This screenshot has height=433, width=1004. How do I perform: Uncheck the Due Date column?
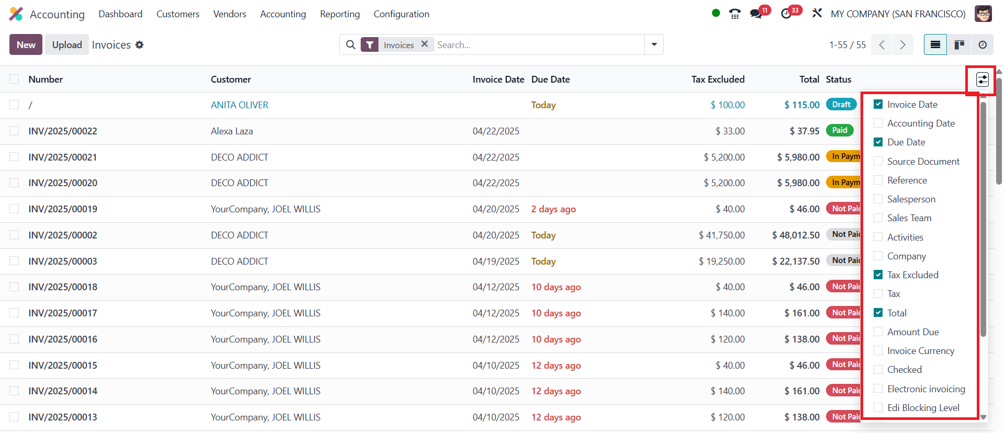pyautogui.click(x=878, y=142)
